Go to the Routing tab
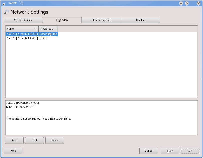Viewport: 203px width, 158px height. pyautogui.click(x=141, y=20)
